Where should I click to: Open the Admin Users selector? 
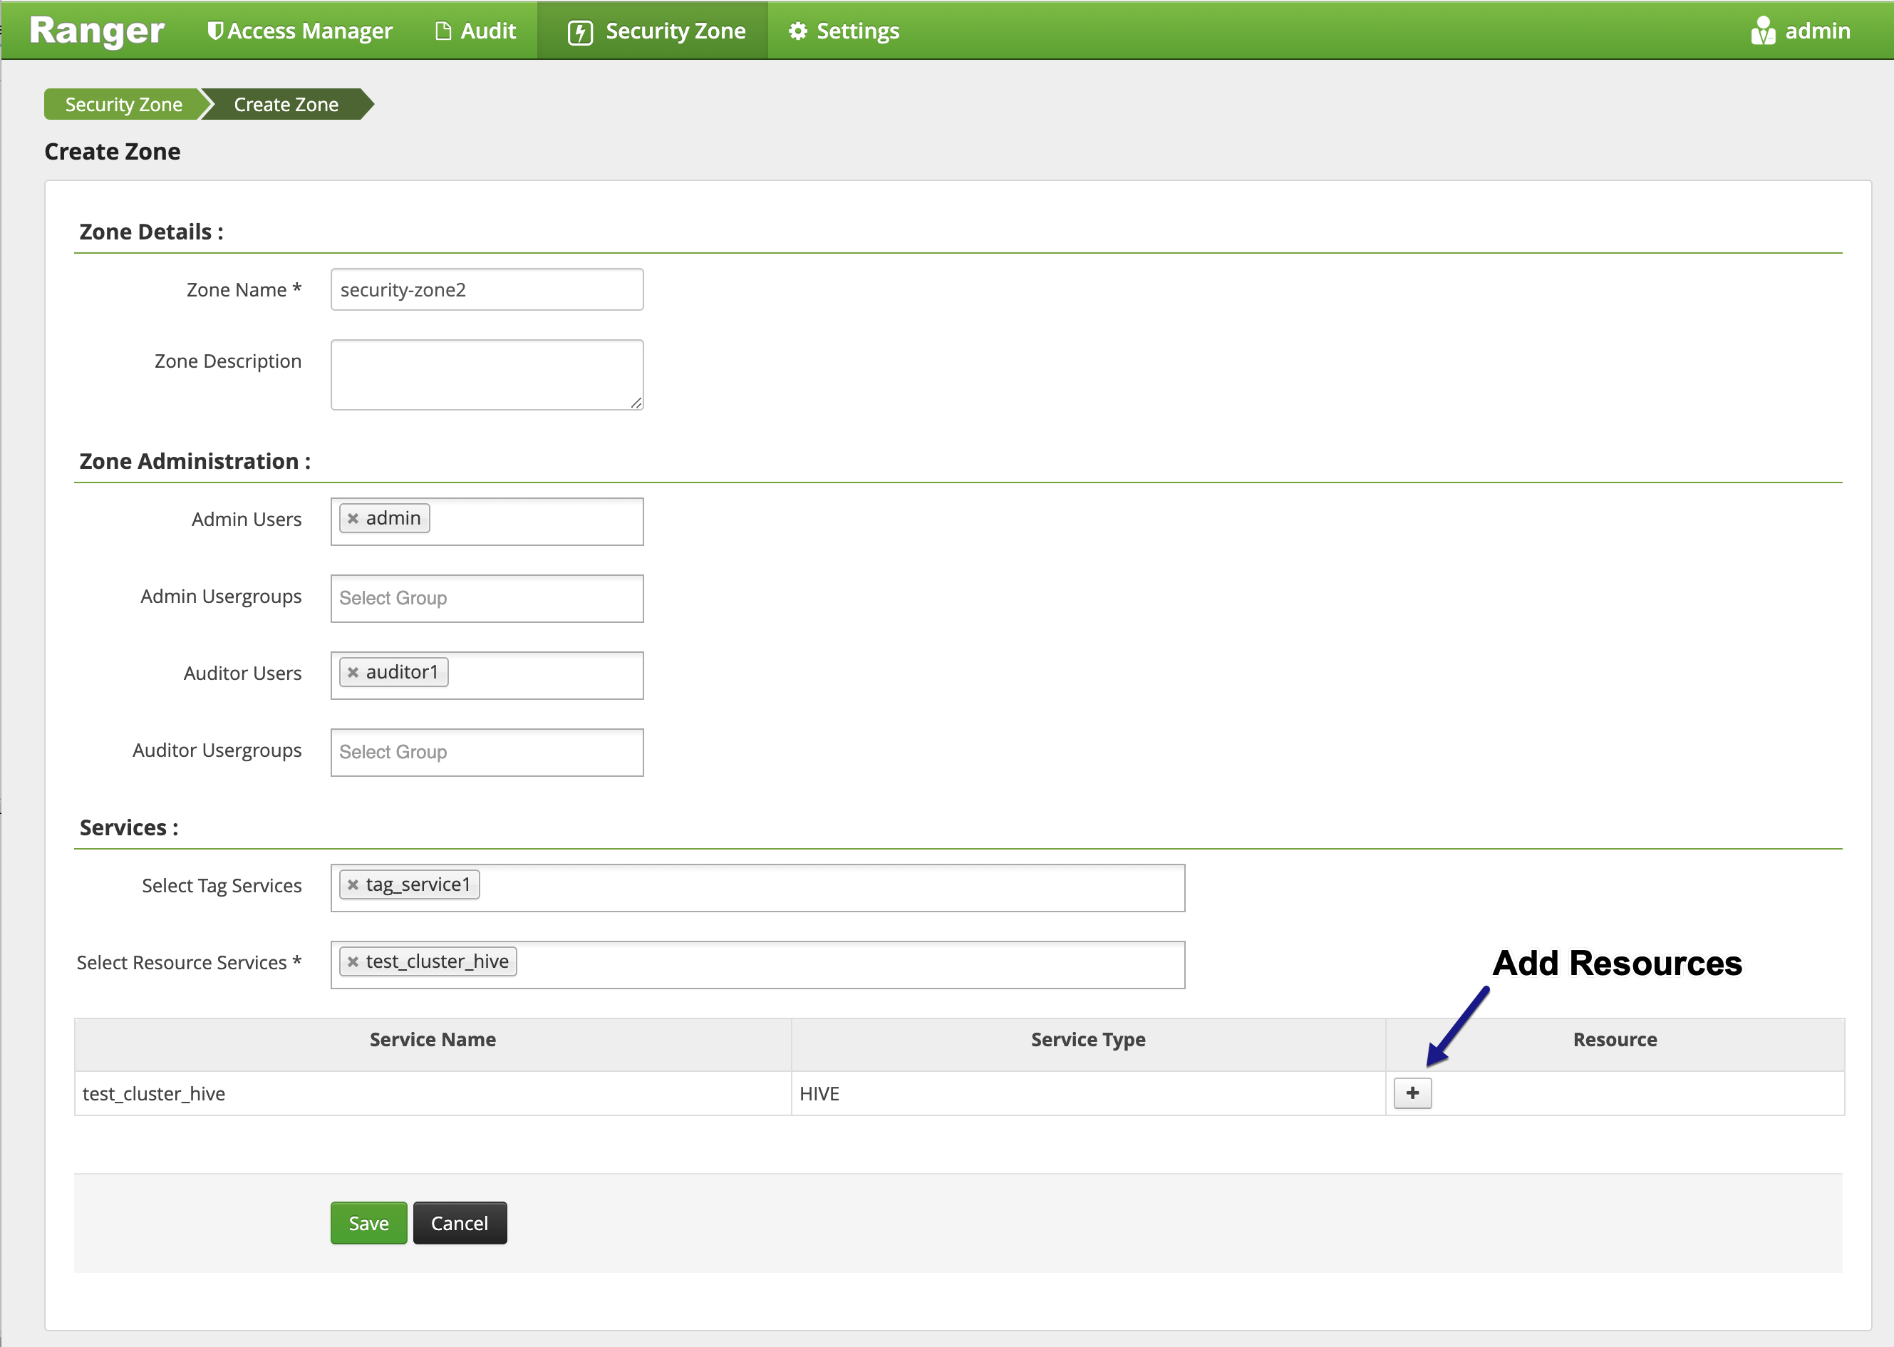pyautogui.click(x=487, y=522)
